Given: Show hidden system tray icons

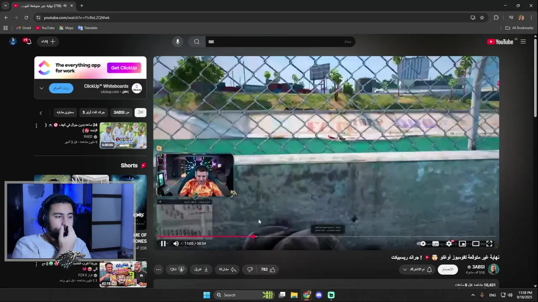Looking at the screenshot, I should [473, 295].
